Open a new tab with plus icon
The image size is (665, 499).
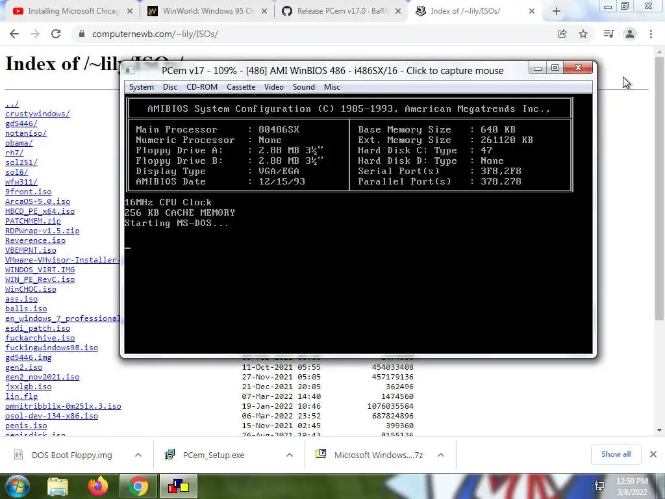tap(557, 11)
